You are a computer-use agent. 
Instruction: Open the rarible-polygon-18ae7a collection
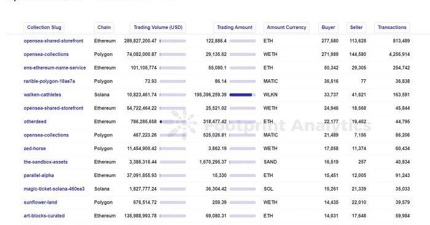tap(49, 81)
